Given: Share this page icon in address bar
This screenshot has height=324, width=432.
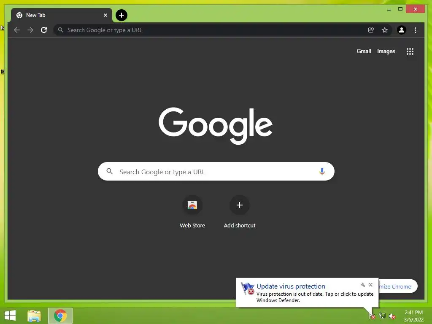Looking at the screenshot, I should click(x=371, y=30).
